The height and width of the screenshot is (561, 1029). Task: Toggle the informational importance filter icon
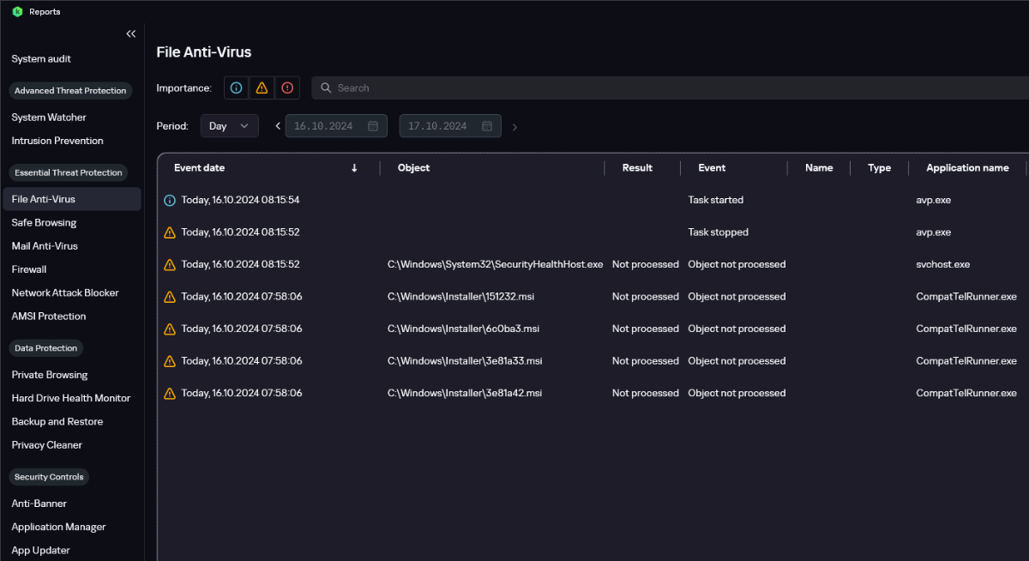click(237, 87)
